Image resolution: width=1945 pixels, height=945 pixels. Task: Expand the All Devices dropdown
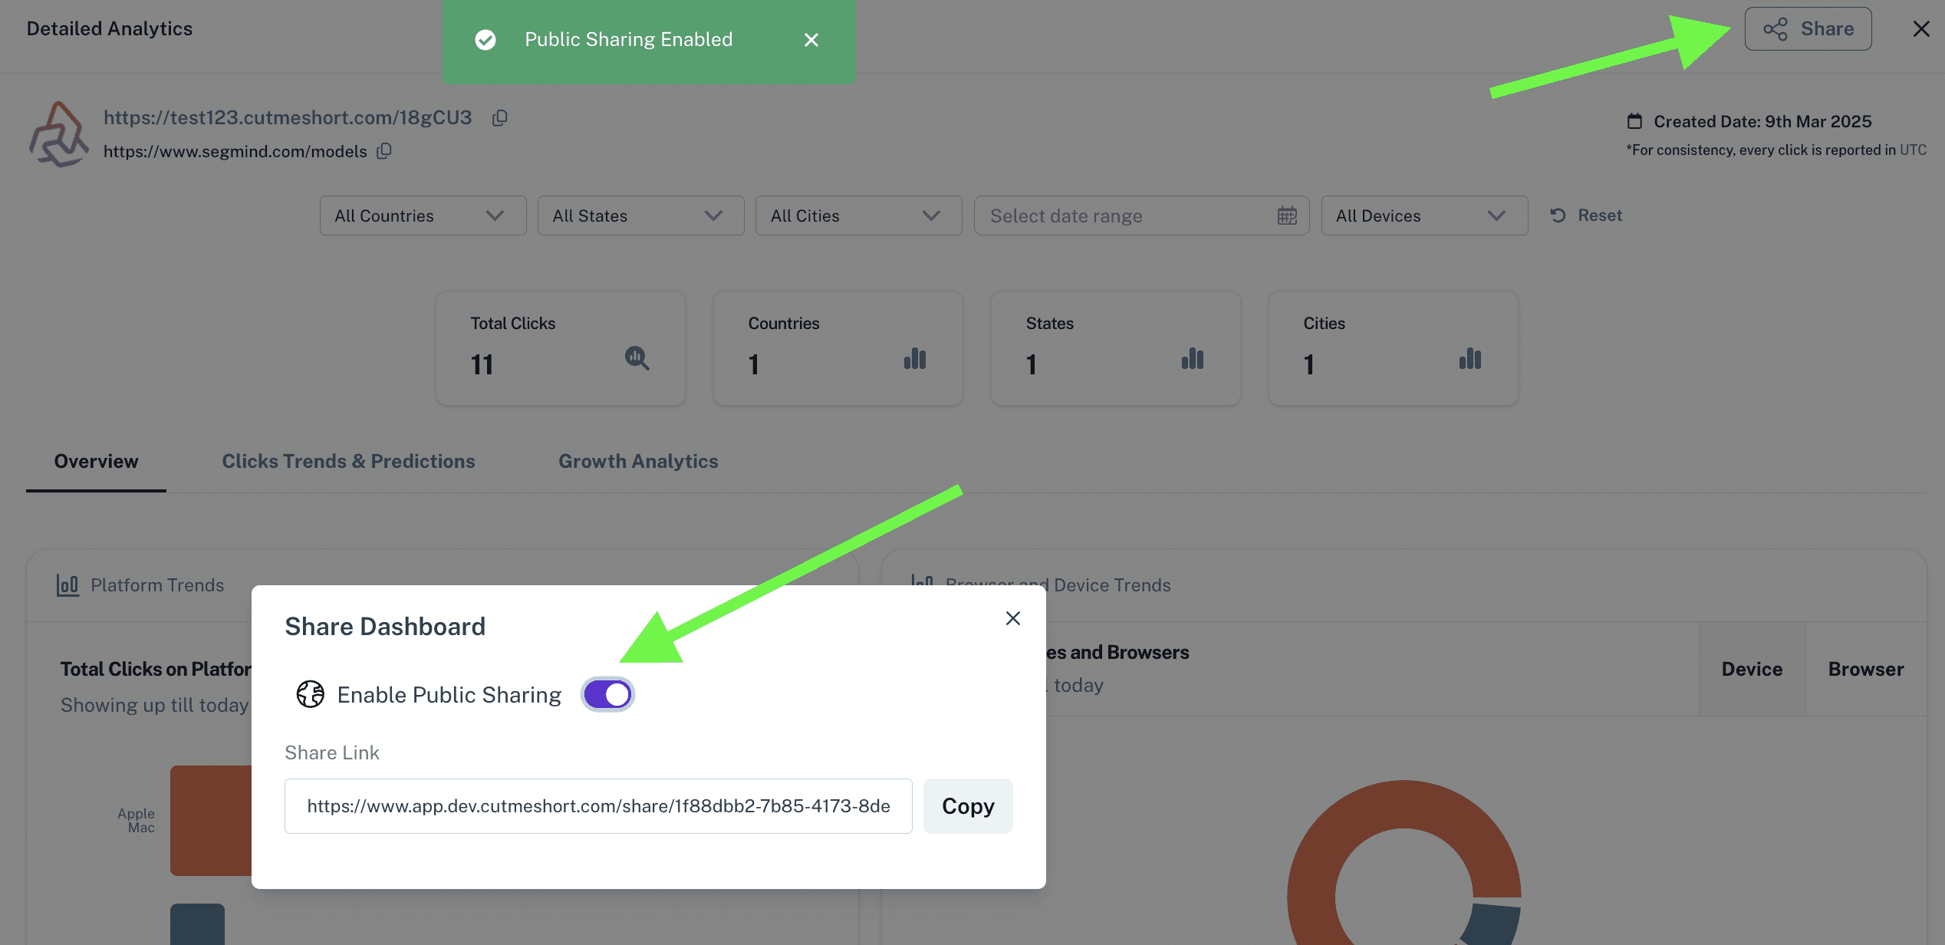pos(1423,216)
